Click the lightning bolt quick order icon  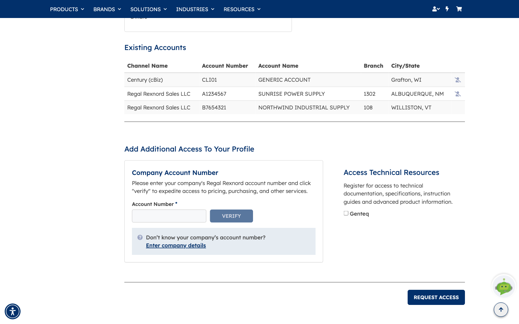coord(447,9)
